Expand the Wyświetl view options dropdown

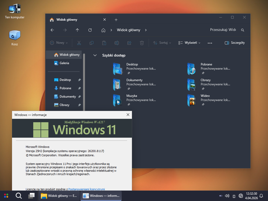click(189, 43)
